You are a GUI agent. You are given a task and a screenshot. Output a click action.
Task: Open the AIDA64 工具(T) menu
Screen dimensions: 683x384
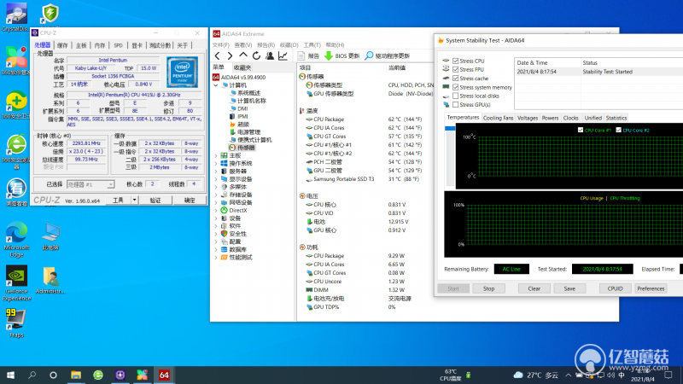312,45
